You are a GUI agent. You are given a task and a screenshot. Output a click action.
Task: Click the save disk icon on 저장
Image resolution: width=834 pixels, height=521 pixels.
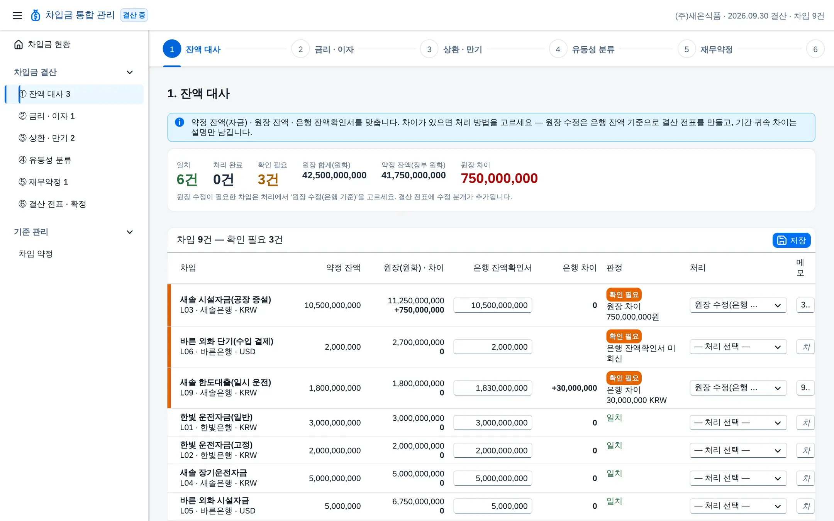click(x=782, y=240)
